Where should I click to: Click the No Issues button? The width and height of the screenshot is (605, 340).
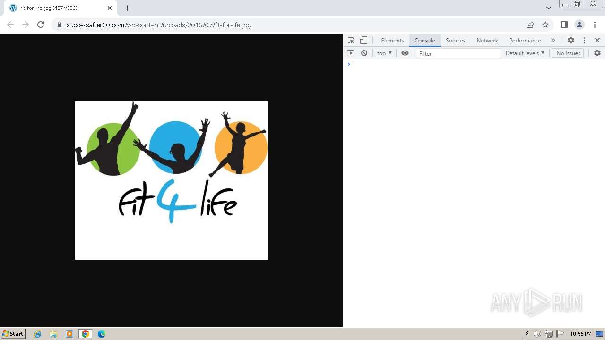point(568,53)
